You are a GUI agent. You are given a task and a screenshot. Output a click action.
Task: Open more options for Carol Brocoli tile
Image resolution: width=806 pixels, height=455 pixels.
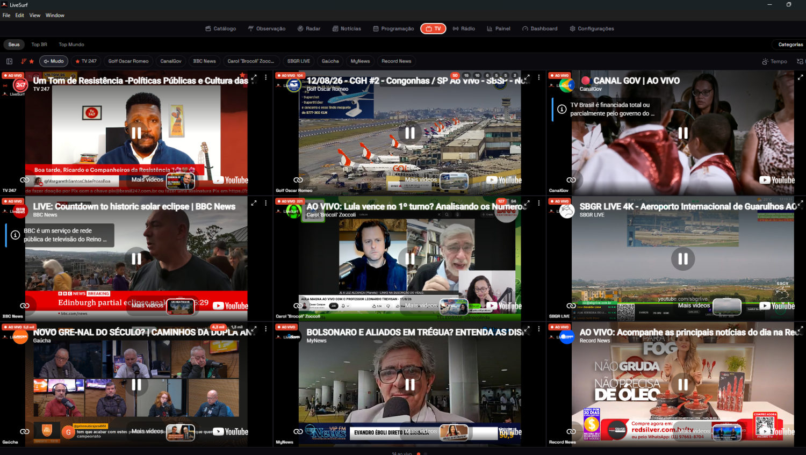539,203
